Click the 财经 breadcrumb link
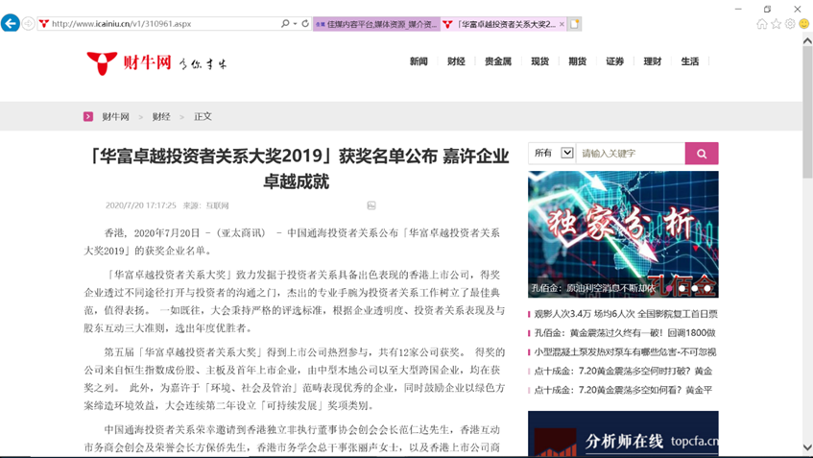This screenshot has width=813, height=458. coord(161,116)
